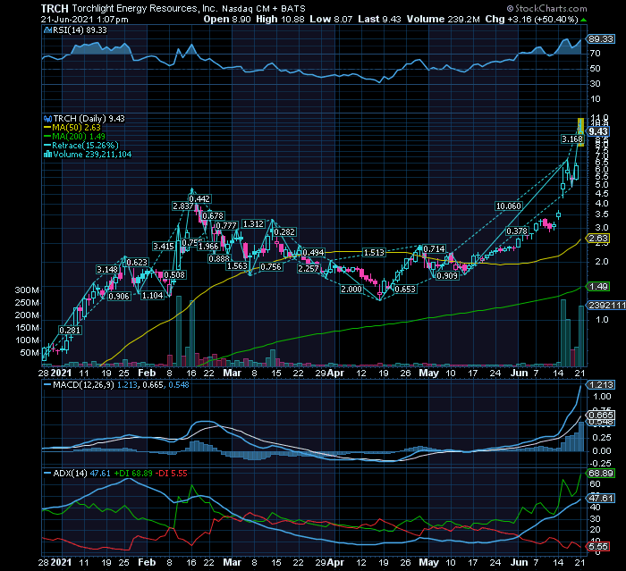This screenshot has height=571, width=626.
Task: Click the 2.257 retrace label
Action: click(309, 269)
